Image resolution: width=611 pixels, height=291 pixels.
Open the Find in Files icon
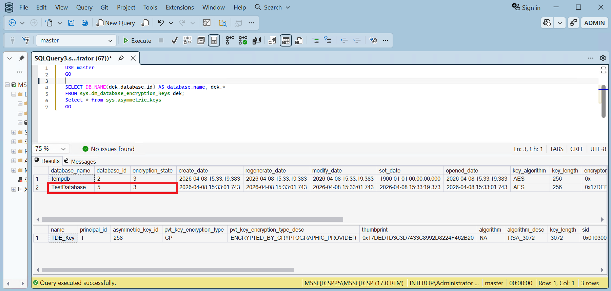click(223, 23)
